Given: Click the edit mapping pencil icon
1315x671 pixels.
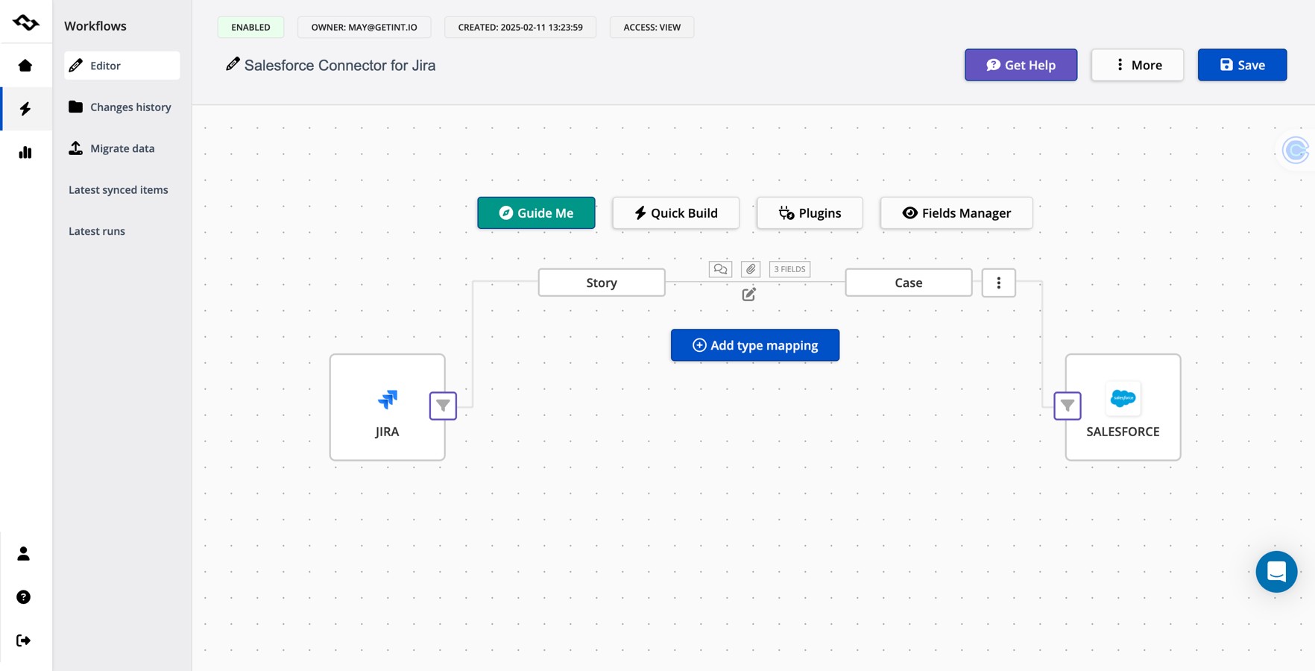Looking at the screenshot, I should tap(749, 294).
